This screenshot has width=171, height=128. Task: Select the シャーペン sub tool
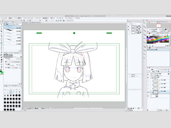pyautogui.click(x=12, y=34)
